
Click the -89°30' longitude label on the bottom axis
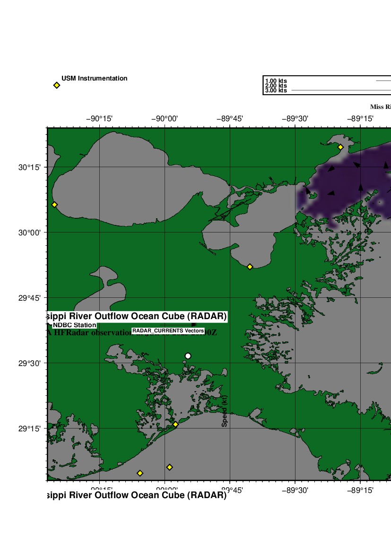coord(295,490)
